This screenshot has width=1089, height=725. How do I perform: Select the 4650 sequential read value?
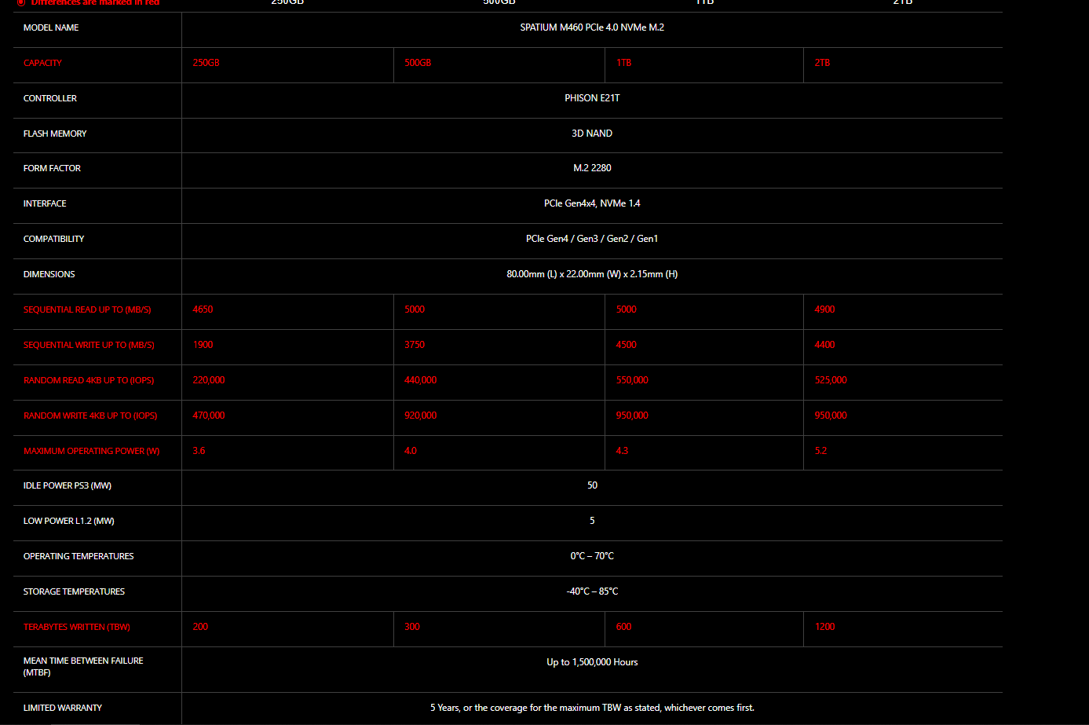(x=203, y=309)
